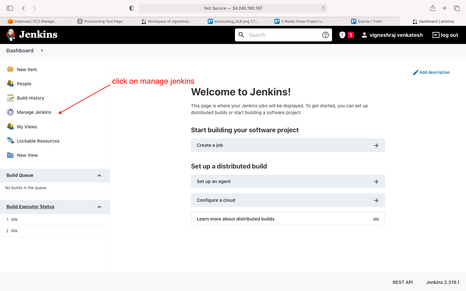Screen dimensions: 466x291
Task: Click the Add description link
Action: 435,72
